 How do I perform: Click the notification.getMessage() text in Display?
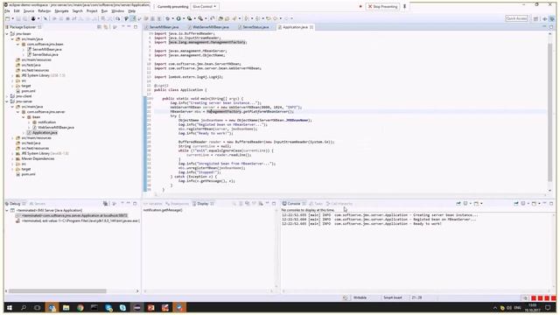(x=163, y=210)
